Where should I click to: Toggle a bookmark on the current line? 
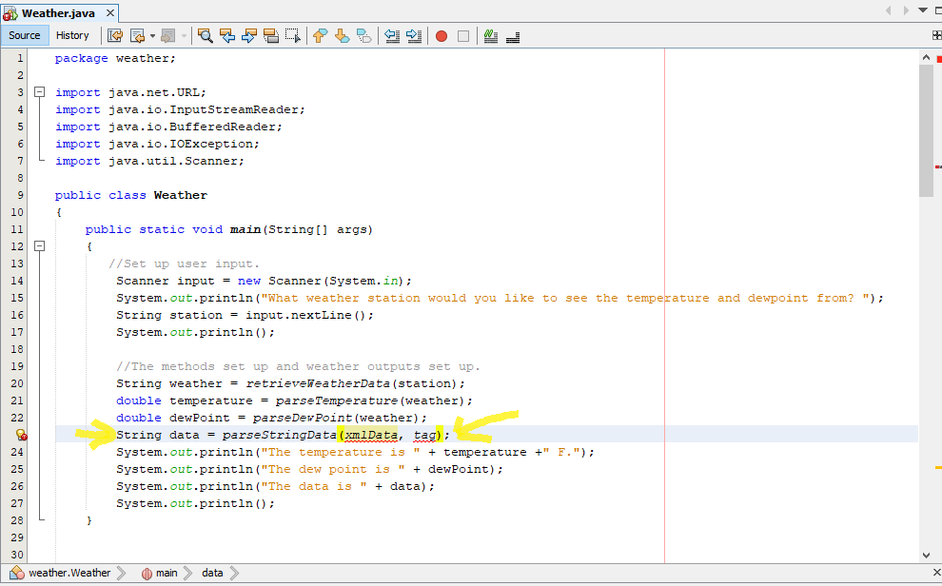tap(363, 35)
